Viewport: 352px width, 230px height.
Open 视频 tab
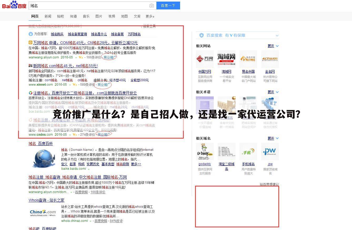pyautogui.click(x=112, y=16)
